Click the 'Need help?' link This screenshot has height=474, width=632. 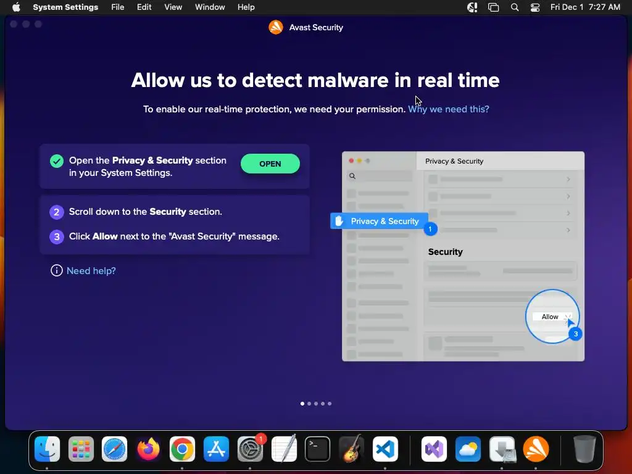click(x=91, y=271)
